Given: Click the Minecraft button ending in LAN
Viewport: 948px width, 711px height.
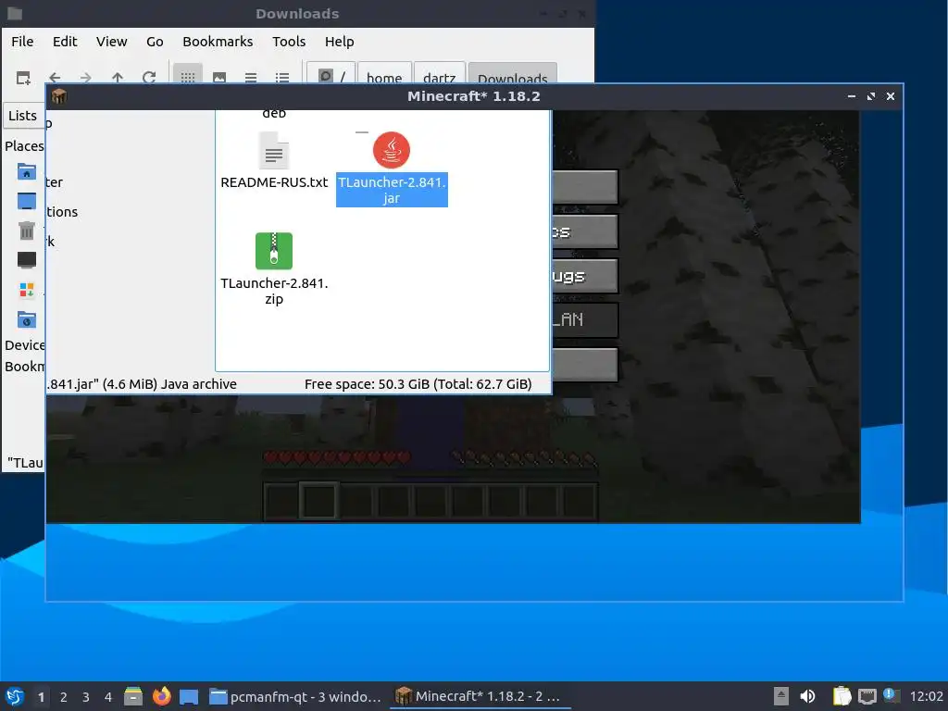Looking at the screenshot, I should coord(585,319).
